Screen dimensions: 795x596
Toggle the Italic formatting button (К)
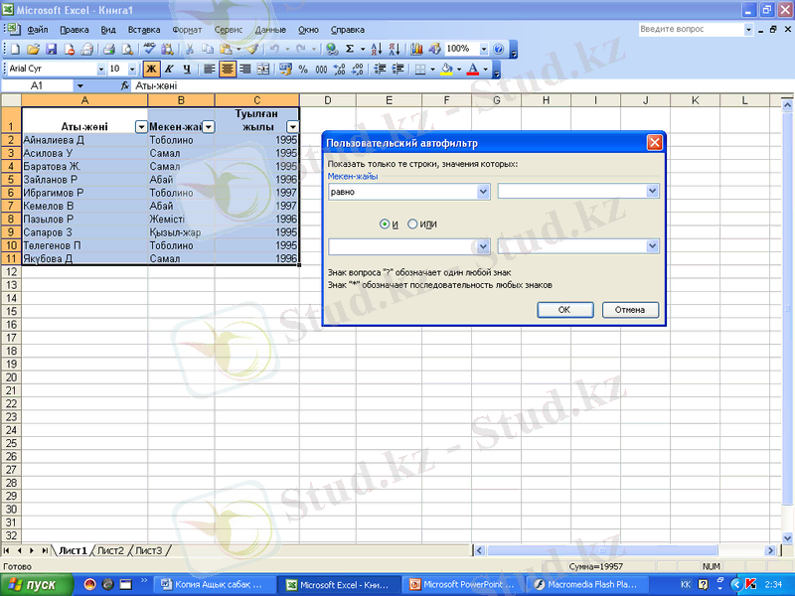point(169,70)
